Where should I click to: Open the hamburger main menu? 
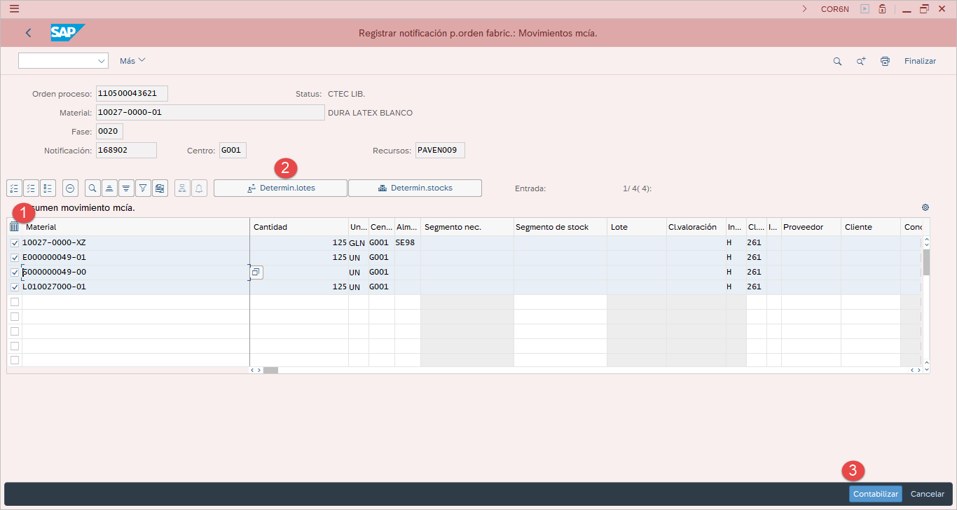[14, 9]
